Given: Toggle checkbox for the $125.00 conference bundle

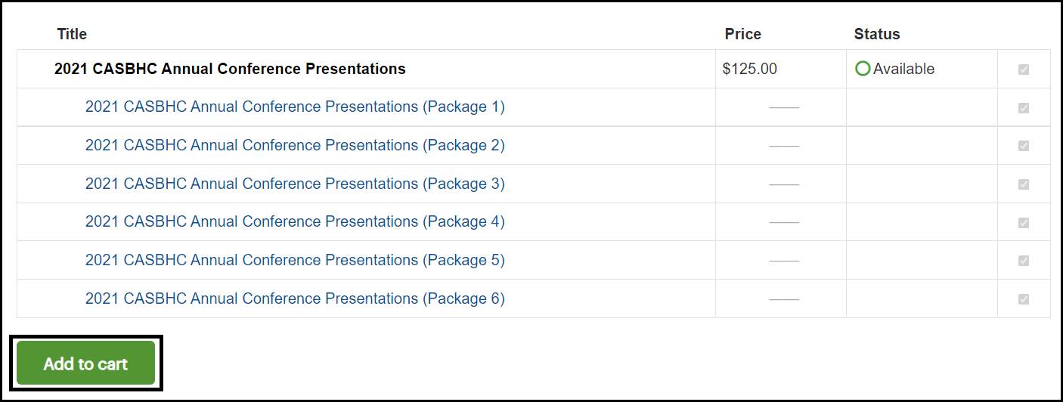Looking at the screenshot, I should click(x=1024, y=70).
